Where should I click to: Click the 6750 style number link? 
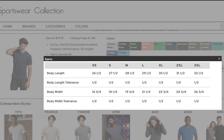[116, 112]
